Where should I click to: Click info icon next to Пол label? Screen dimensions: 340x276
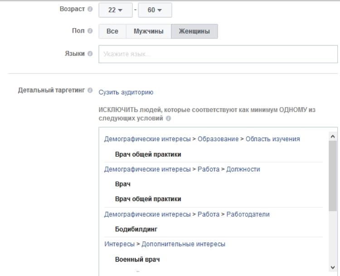point(90,31)
